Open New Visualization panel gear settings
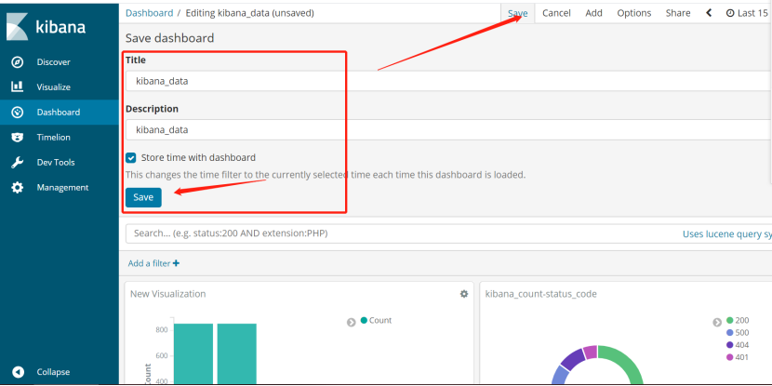The image size is (772, 386). point(464,294)
